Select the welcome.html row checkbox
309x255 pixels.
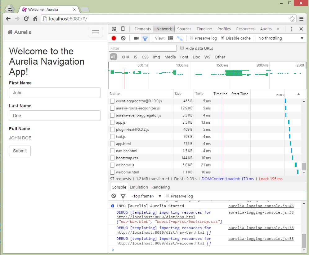(112, 172)
